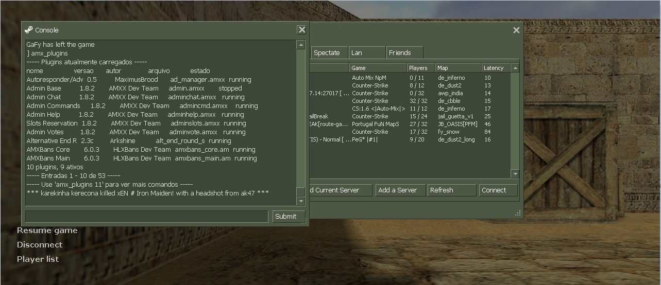The width and height of the screenshot is (661, 285).
Task: Click the Submit button in Console
Action: (289, 217)
